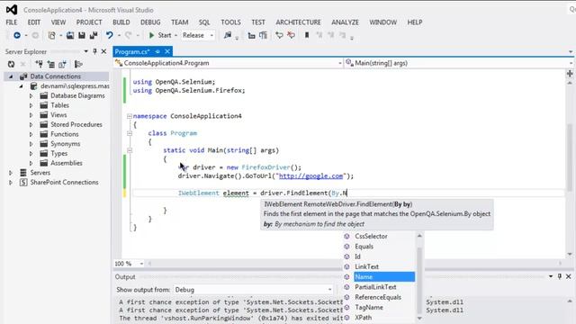Choose CssSelector from IntelliSense list

click(372, 236)
